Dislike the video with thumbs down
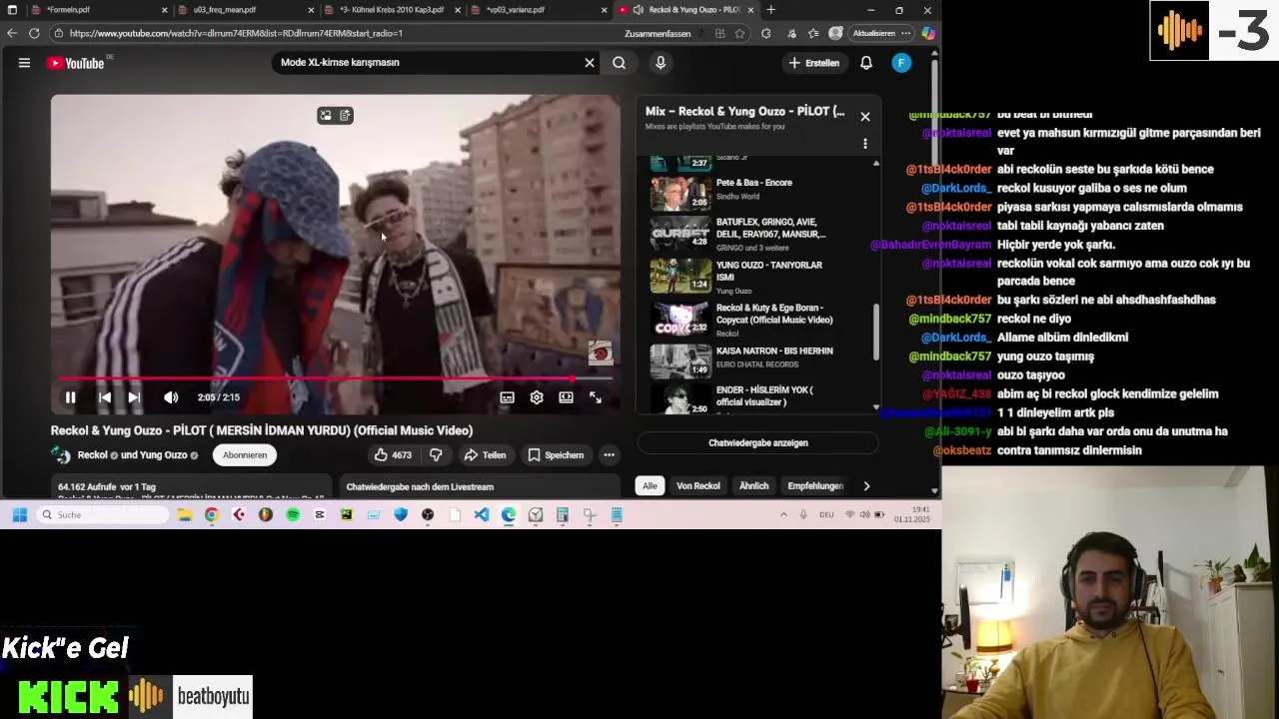The height and width of the screenshot is (719, 1279). coord(436,455)
